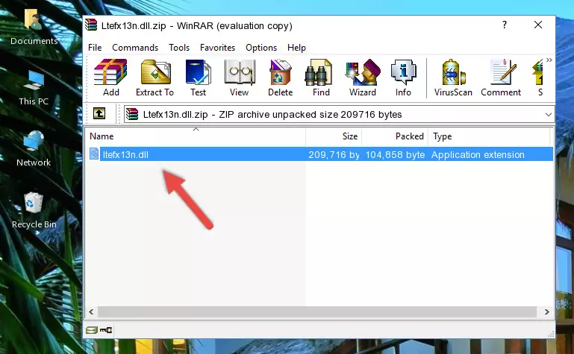This screenshot has width=574, height=354.
Task: Open the File menu
Action: pyautogui.click(x=95, y=48)
